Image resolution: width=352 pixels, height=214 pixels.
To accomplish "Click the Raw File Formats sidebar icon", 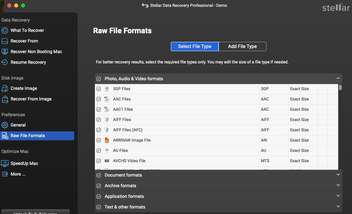I will [x=5, y=136].
